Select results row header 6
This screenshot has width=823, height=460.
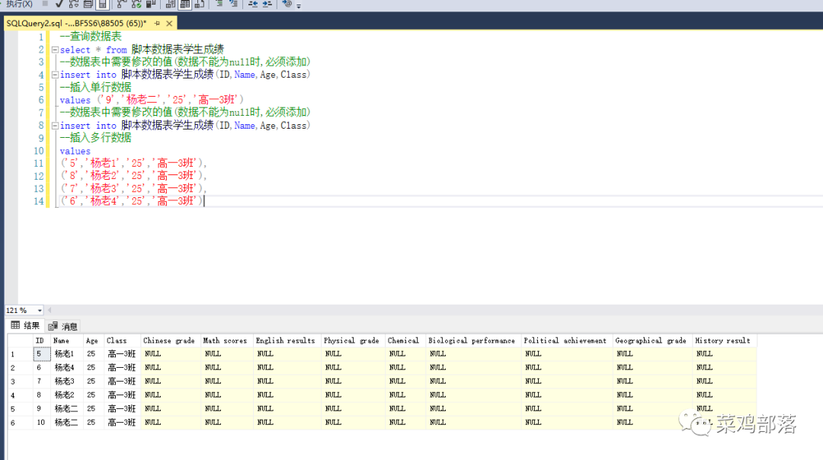pos(19,422)
